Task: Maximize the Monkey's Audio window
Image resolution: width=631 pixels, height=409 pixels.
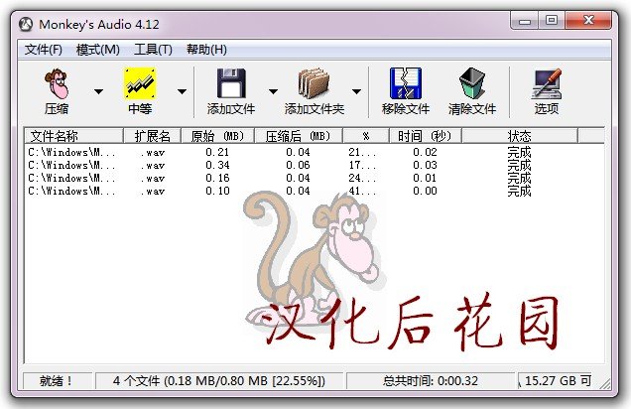Action: click(552, 21)
